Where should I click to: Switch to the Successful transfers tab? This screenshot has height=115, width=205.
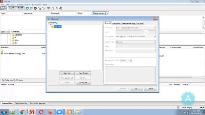38,103
